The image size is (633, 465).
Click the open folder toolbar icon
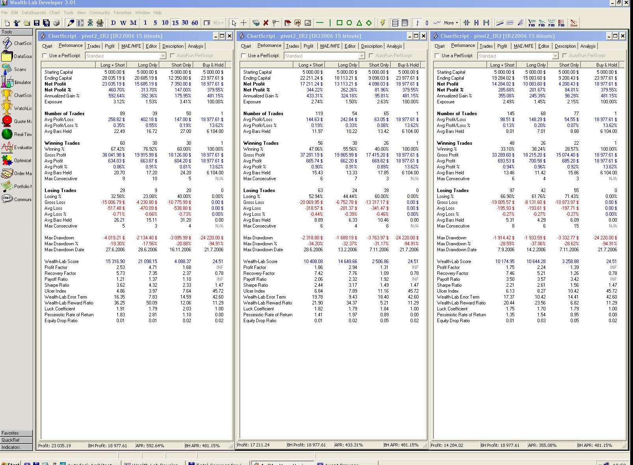coord(27,23)
